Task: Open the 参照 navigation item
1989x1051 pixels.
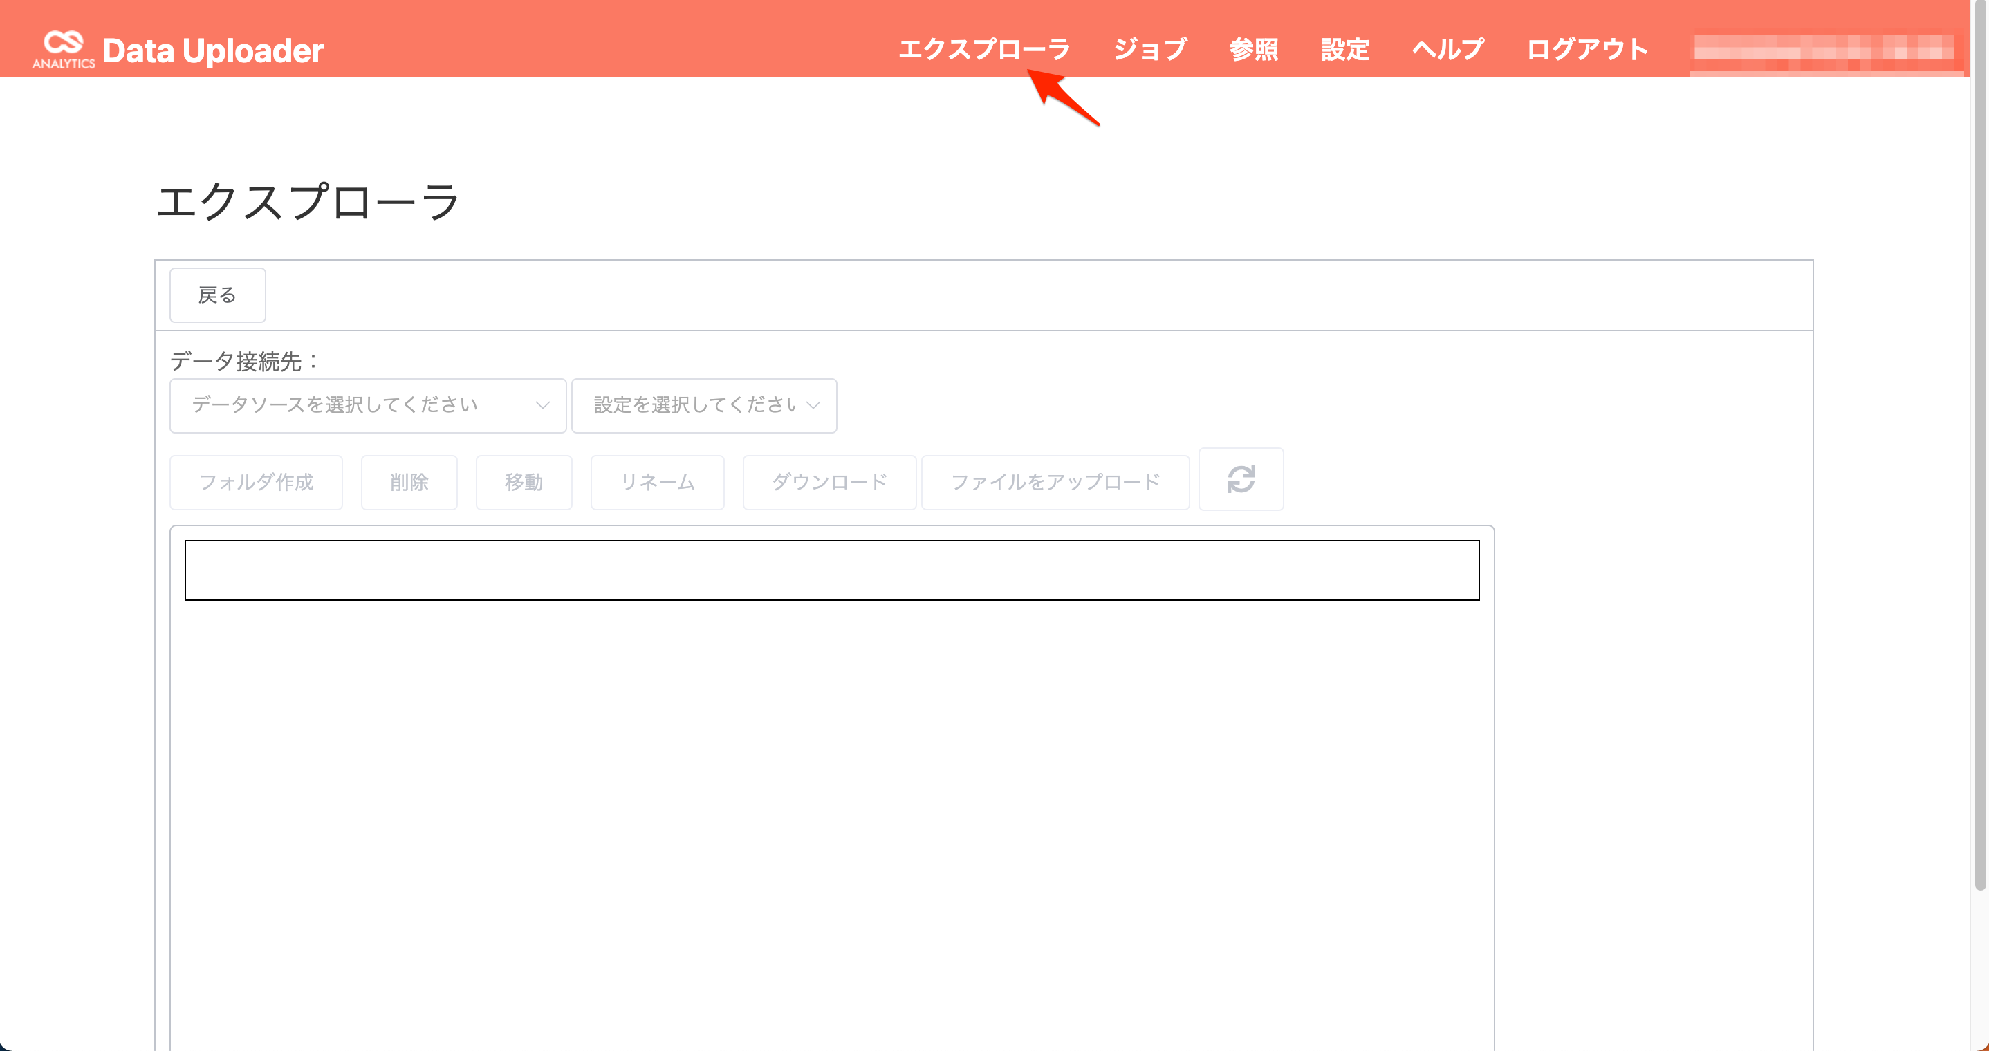Action: point(1254,49)
